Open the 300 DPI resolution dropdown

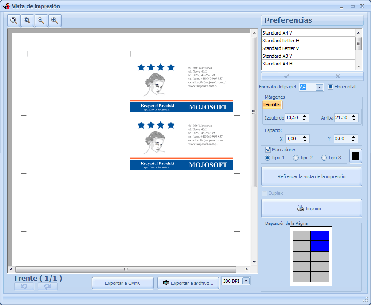click(x=246, y=281)
